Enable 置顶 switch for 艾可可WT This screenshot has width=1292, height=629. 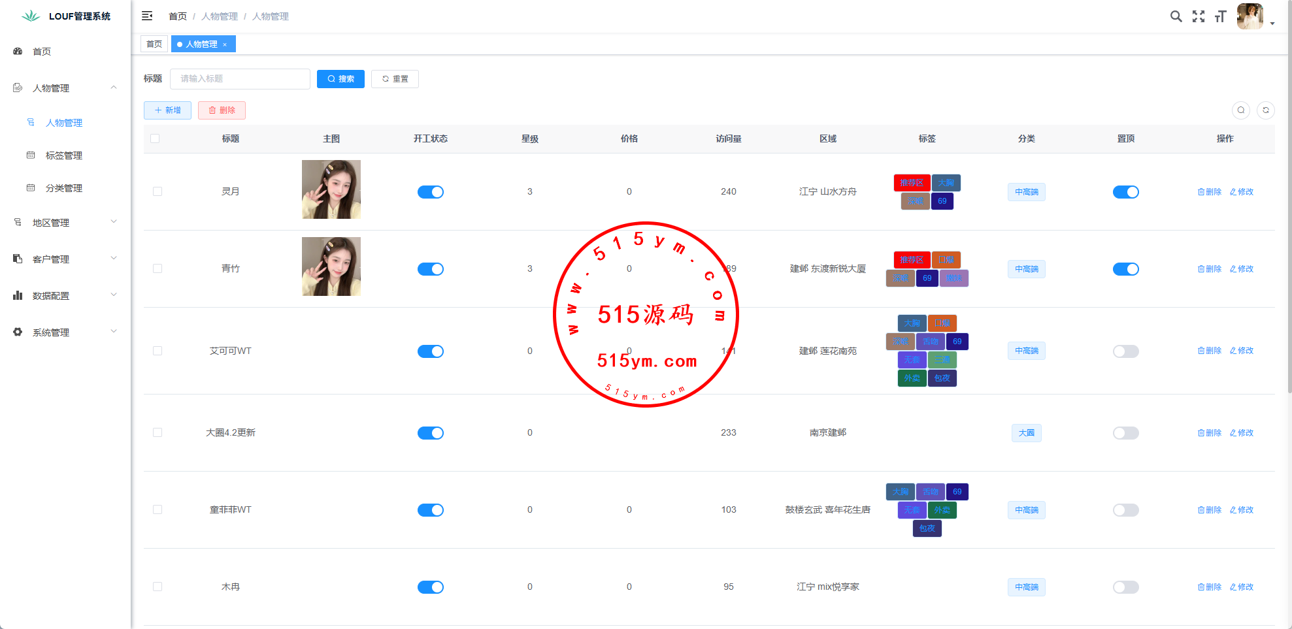(x=1125, y=351)
